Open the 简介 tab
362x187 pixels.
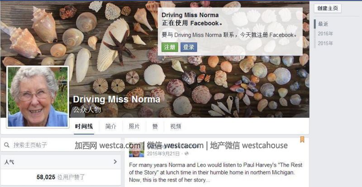pyautogui.click(x=111, y=126)
